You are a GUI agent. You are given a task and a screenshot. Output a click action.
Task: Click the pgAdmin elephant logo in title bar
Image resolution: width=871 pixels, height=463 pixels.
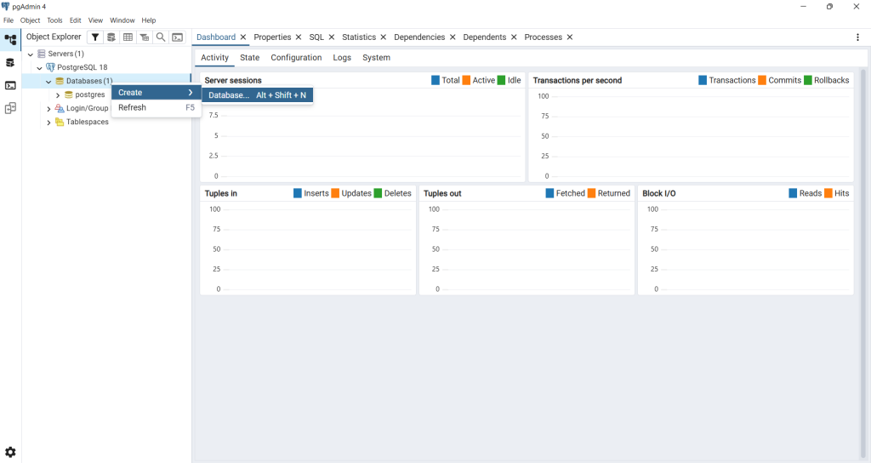point(6,6)
